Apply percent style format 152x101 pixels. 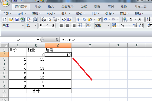point(123,26)
